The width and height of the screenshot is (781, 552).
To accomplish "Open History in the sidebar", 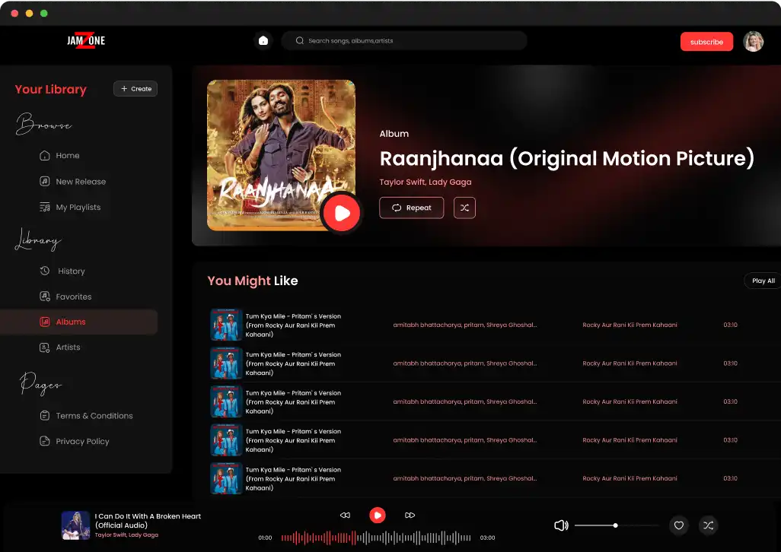I will click(62, 271).
